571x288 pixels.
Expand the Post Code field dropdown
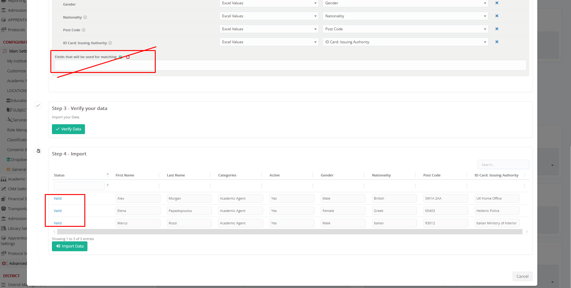click(405, 29)
